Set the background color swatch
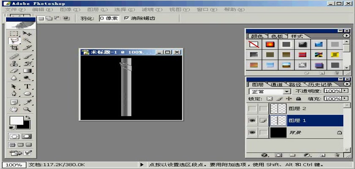The height and width of the screenshot is (169, 355). click(27, 127)
